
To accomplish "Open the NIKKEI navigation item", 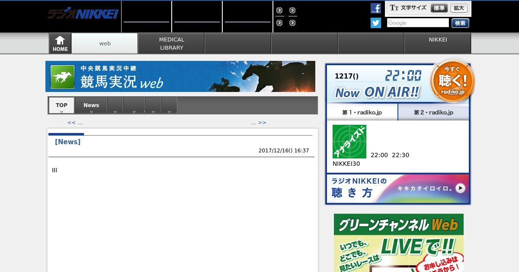I will [x=438, y=43].
